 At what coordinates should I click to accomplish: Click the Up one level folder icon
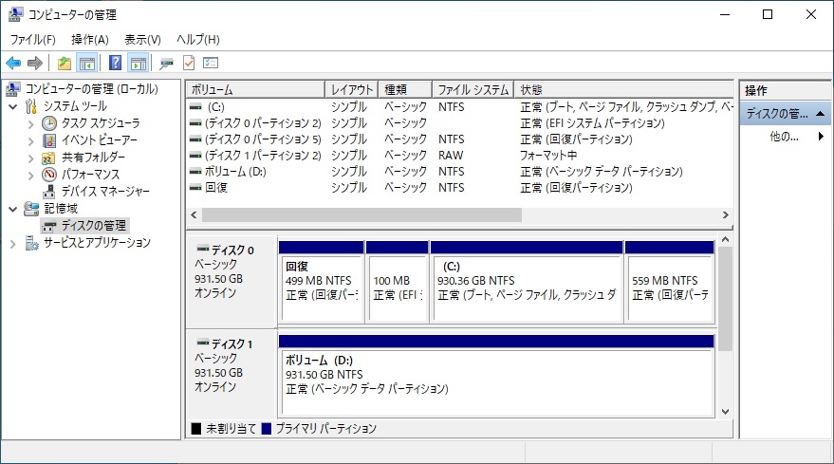click(65, 64)
